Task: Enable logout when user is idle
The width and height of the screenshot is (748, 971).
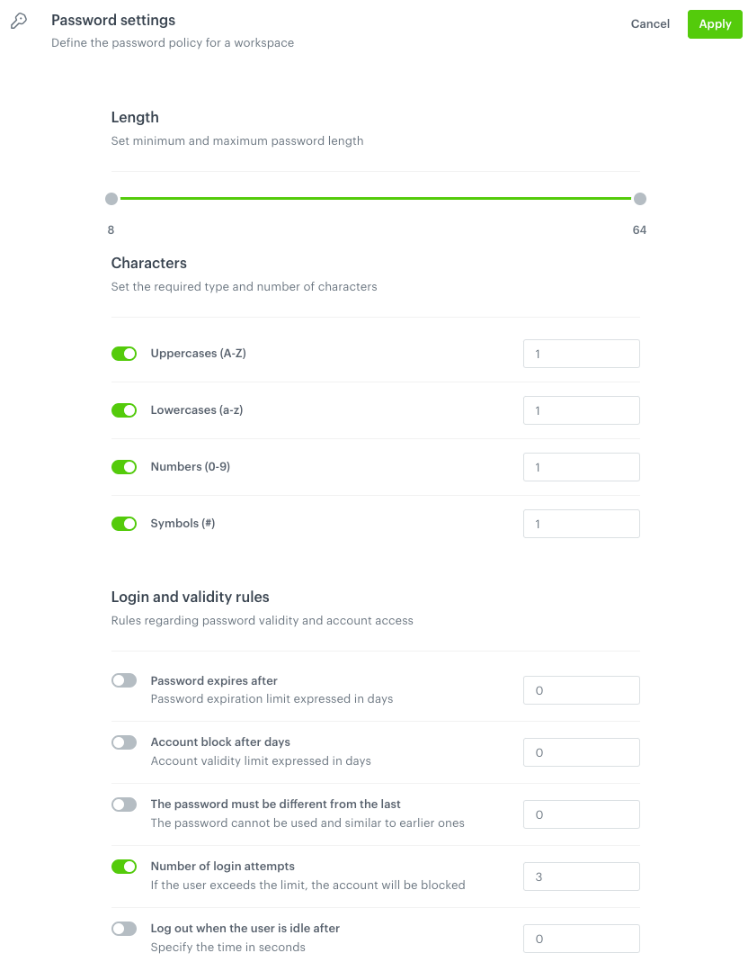Action: click(124, 928)
